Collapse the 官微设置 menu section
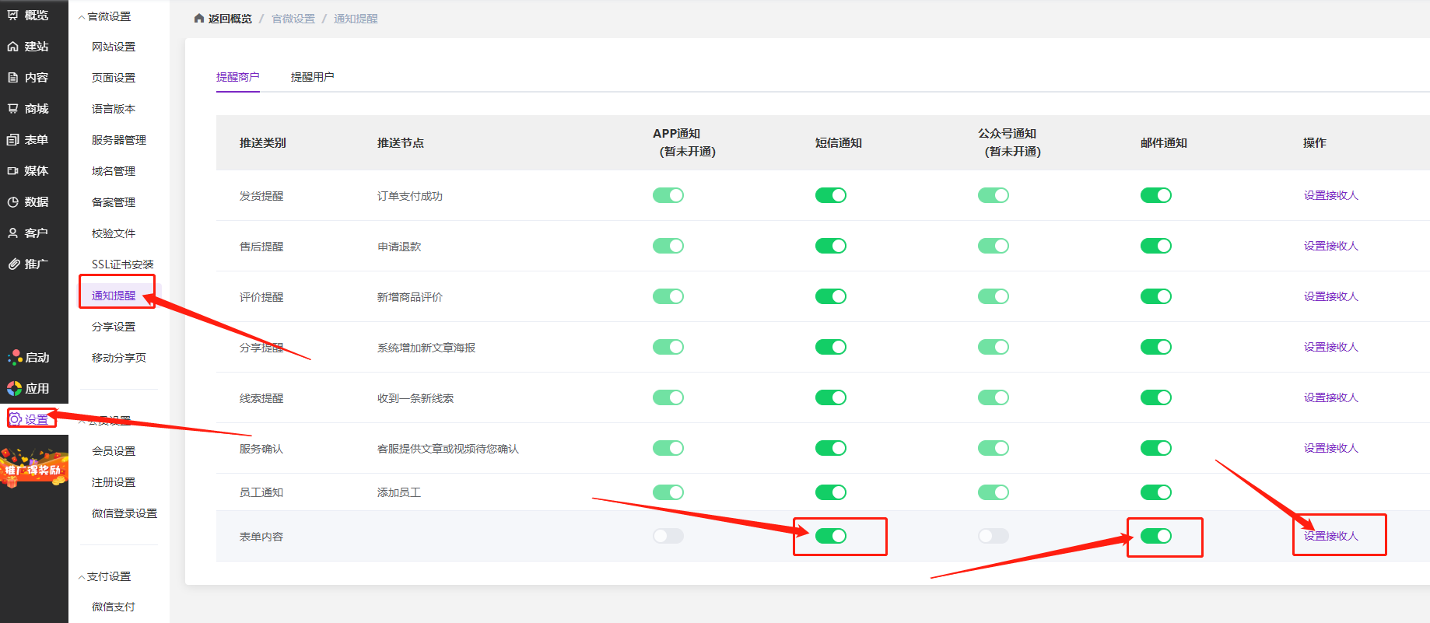 [x=82, y=17]
